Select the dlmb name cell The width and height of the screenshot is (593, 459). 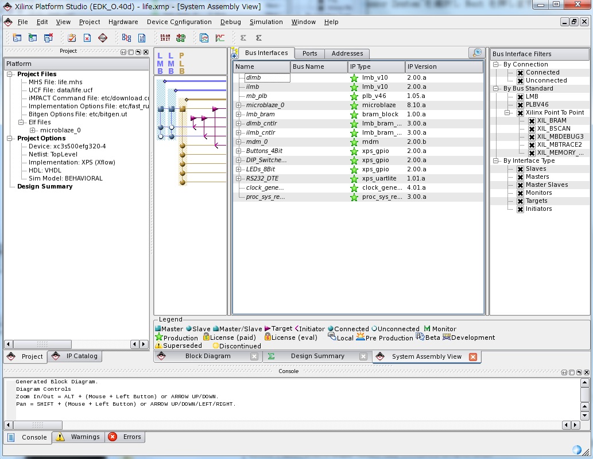267,78
